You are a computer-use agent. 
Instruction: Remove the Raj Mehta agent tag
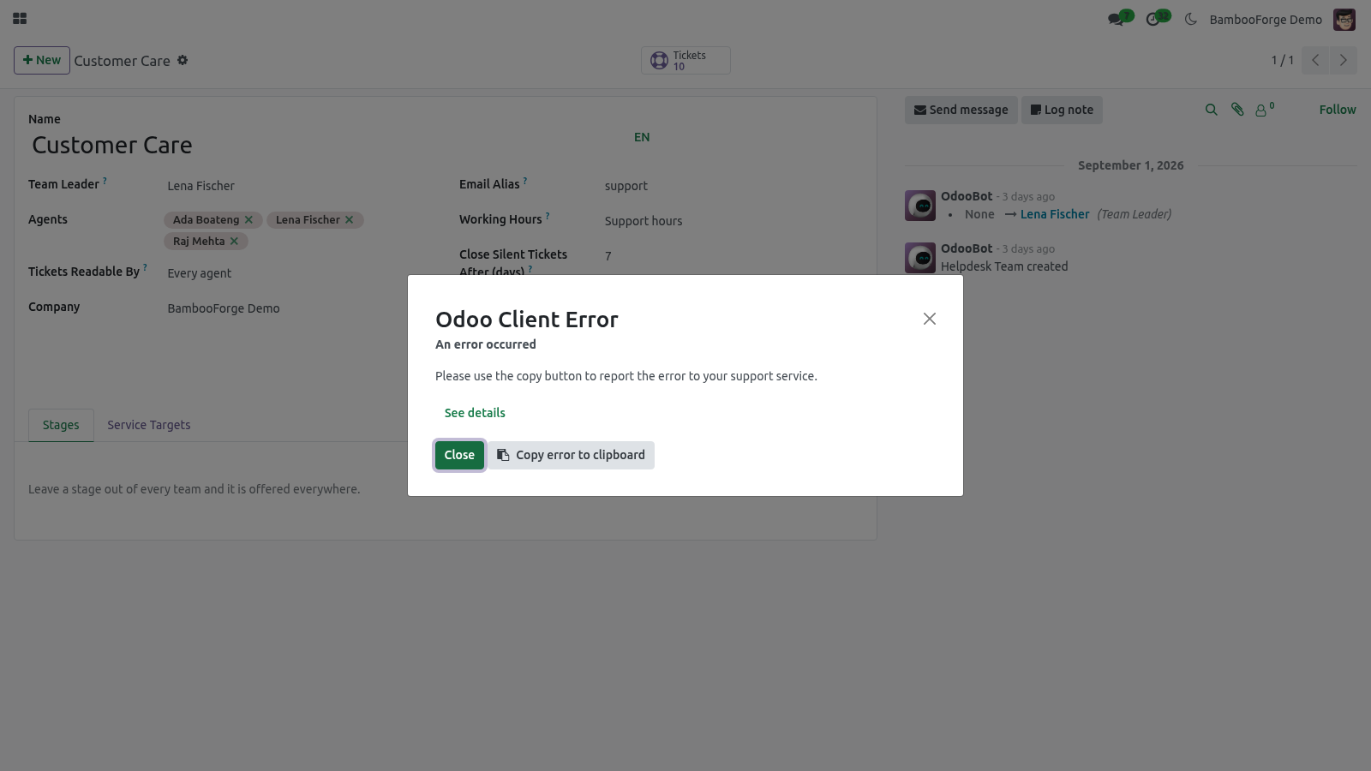tap(234, 242)
